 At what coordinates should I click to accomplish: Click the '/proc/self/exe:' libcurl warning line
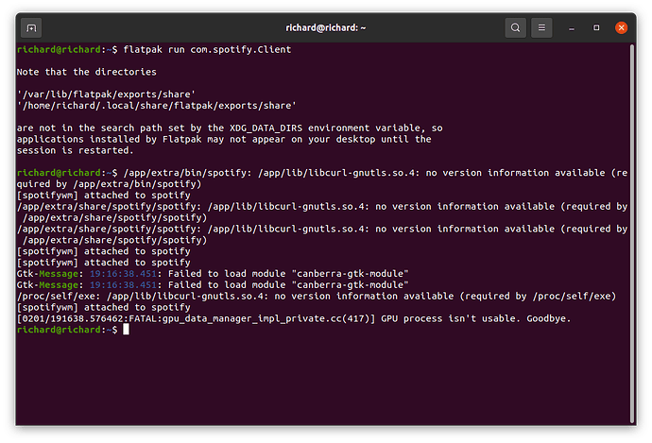click(317, 297)
